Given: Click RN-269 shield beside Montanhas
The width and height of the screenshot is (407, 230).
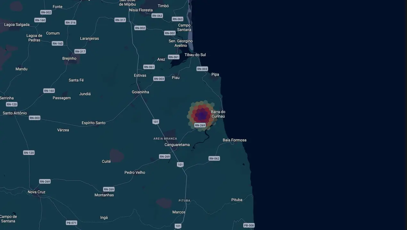Looking at the screenshot, I should (109, 189).
